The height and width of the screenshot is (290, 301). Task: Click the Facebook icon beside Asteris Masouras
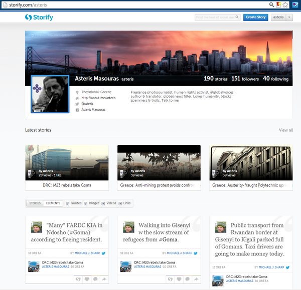pos(77,110)
